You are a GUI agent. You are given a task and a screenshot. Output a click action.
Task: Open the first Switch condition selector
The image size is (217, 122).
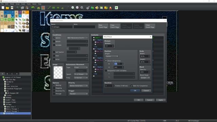click(77, 38)
